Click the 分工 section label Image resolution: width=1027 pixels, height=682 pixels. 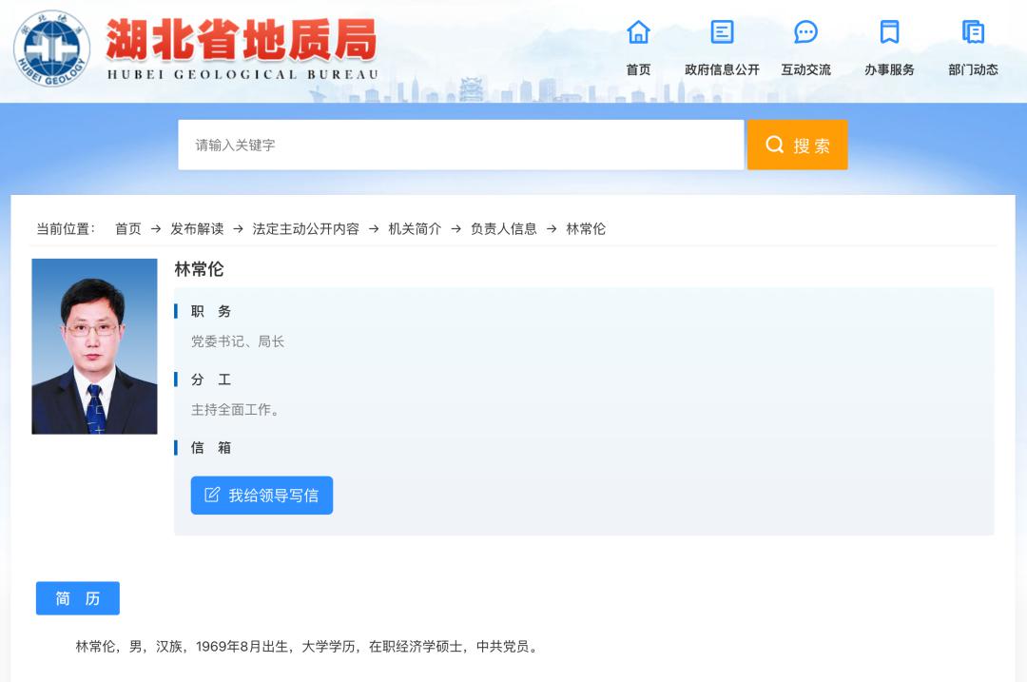click(x=211, y=380)
